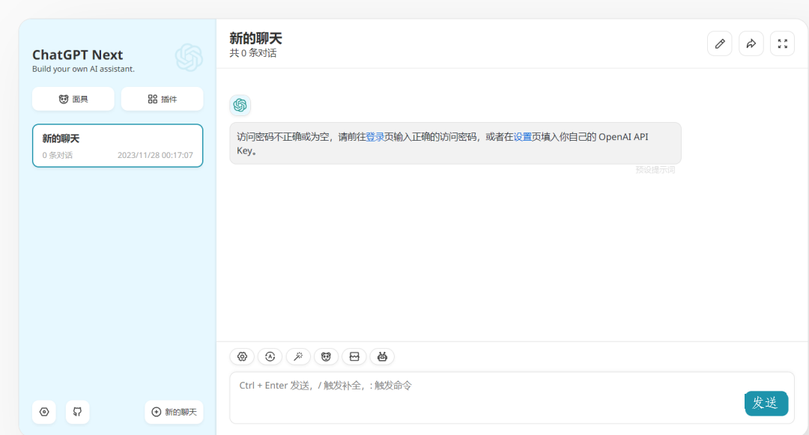Click the ChatGPT bot avatar icon
Viewport: 809px width, 435px height.
(240, 105)
